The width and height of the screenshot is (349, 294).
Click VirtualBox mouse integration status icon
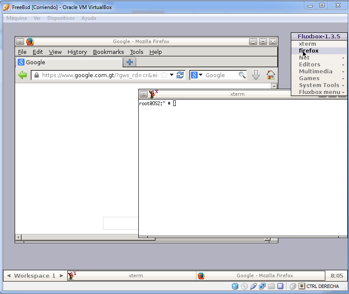293,286
